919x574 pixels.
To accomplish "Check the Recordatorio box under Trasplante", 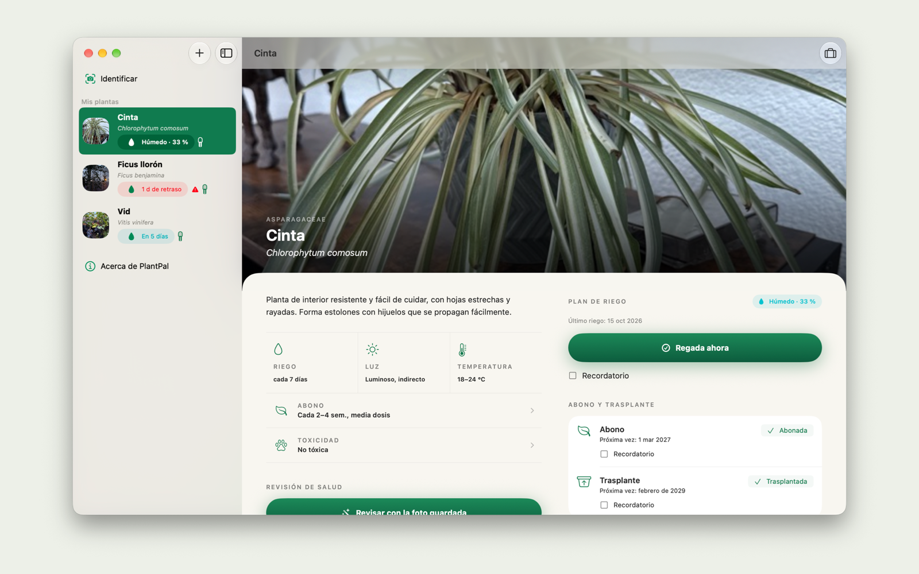I will pyautogui.click(x=604, y=505).
